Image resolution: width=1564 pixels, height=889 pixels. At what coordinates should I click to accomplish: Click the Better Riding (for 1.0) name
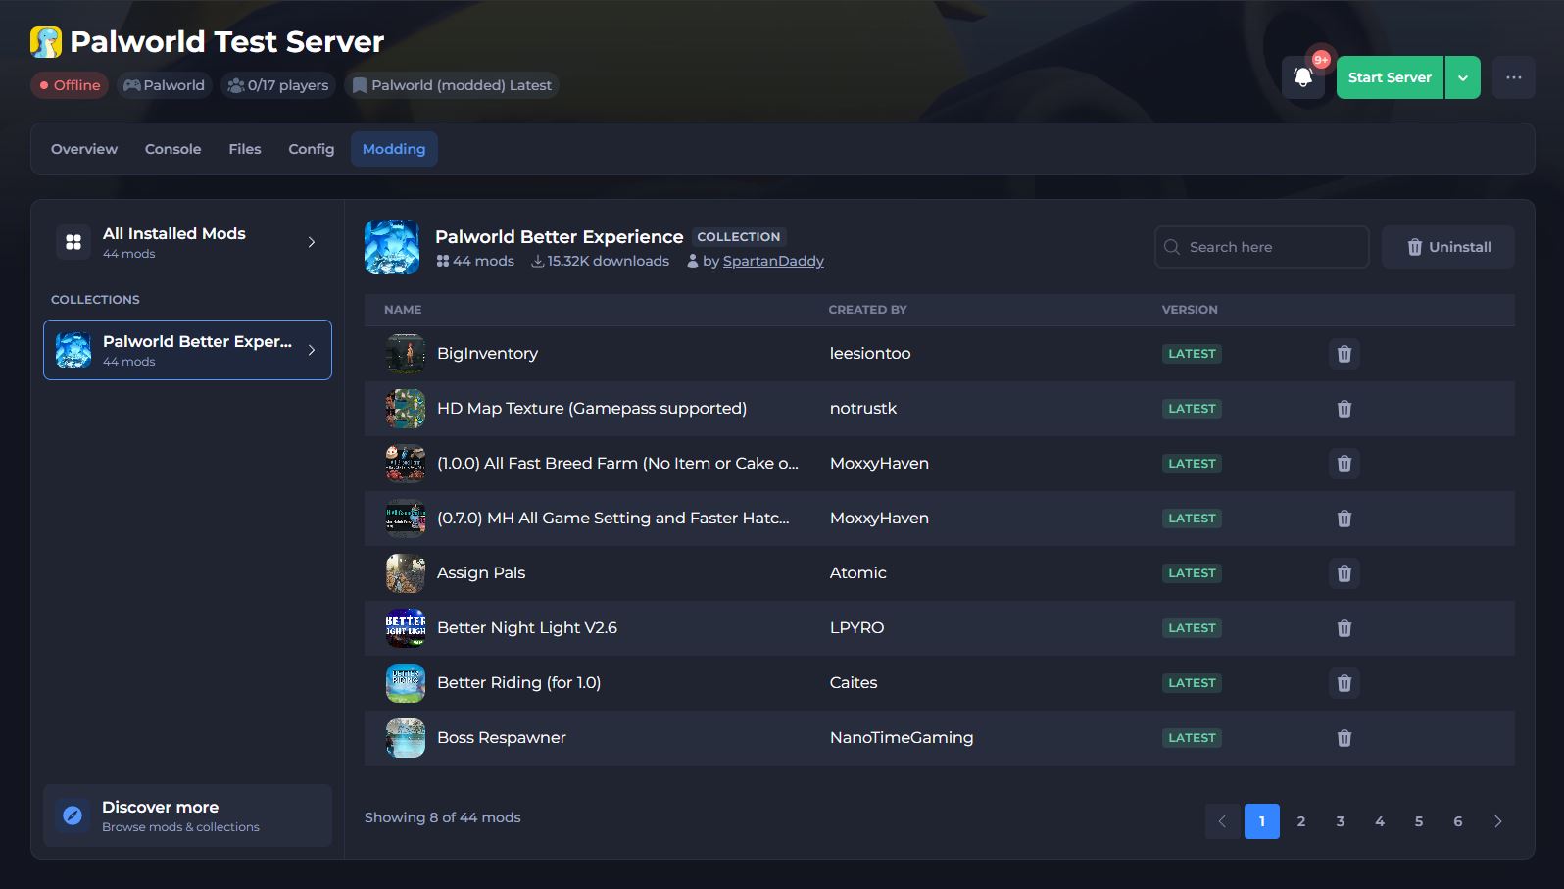[x=518, y=683]
